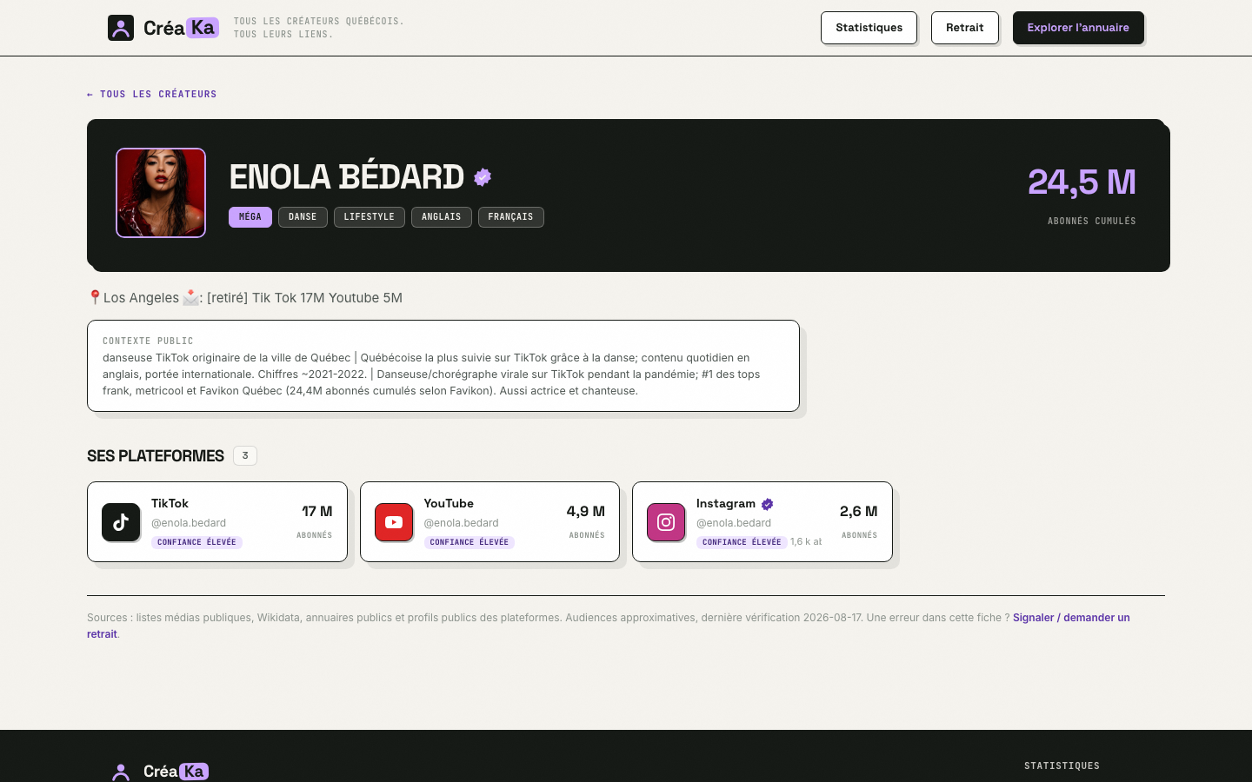Image resolution: width=1252 pixels, height=782 pixels.
Task: Click Explorer l'annuaire button
Action: pos(1078,28)
